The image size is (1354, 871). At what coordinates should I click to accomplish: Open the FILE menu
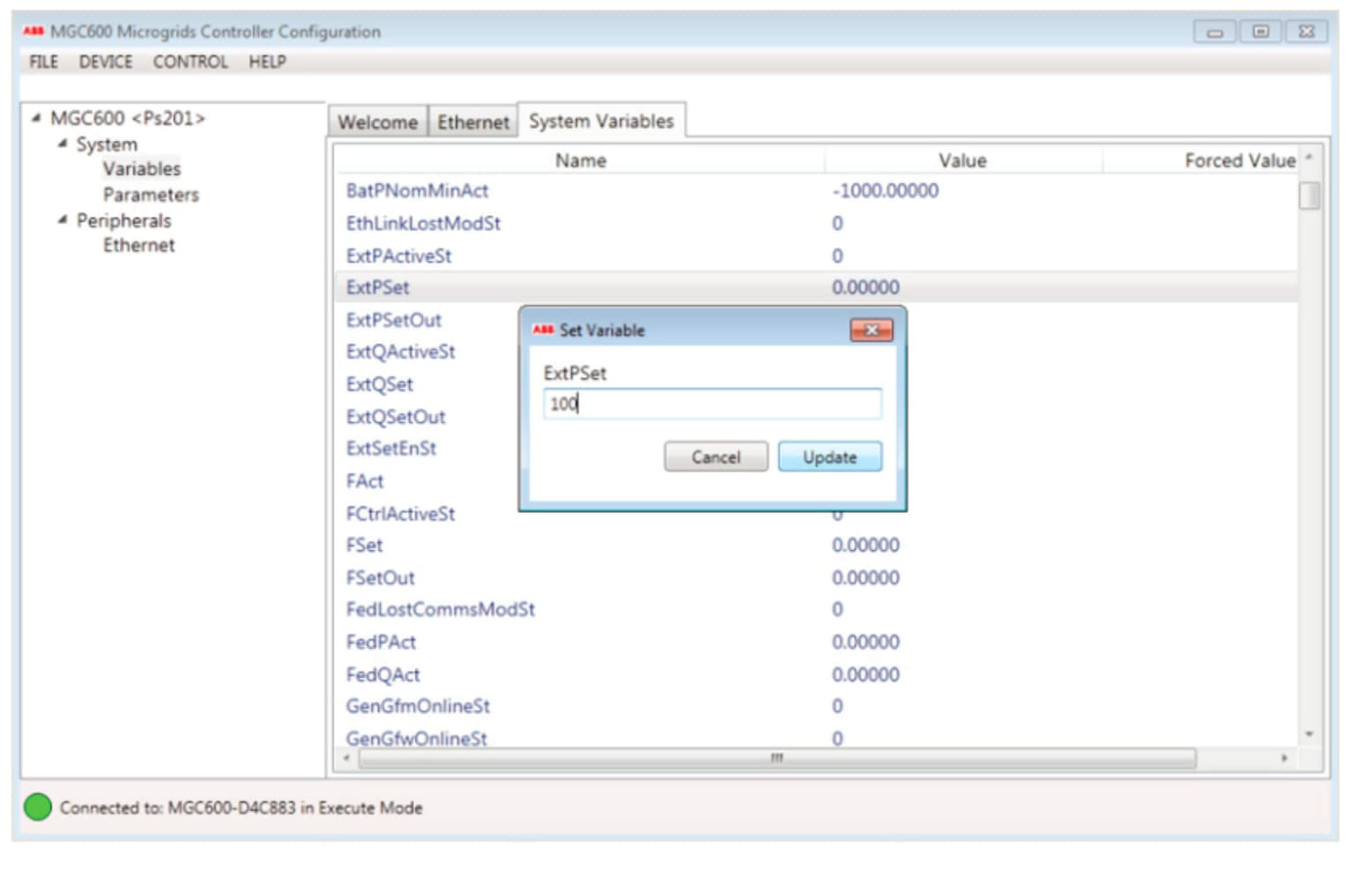tap(43, 62)
